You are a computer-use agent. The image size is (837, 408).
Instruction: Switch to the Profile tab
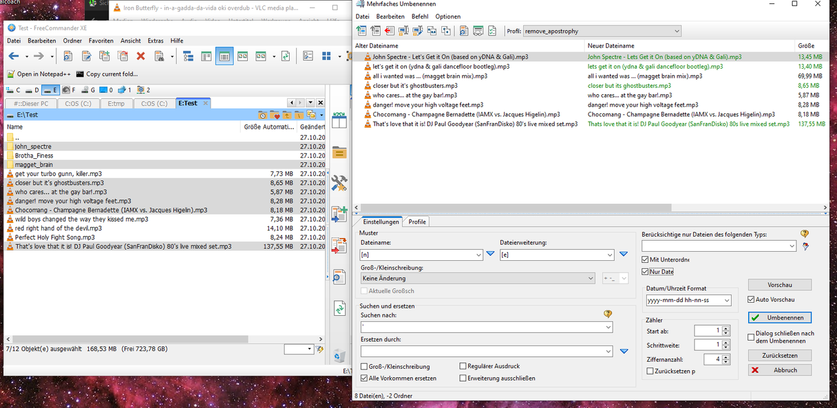(x=417, y=222)
